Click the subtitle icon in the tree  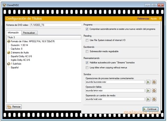(x=9, y=64)
